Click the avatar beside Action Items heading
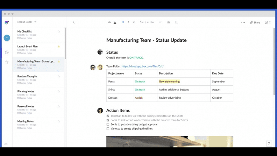The width and height of the screenshot is (277, 156). (100, 110)
